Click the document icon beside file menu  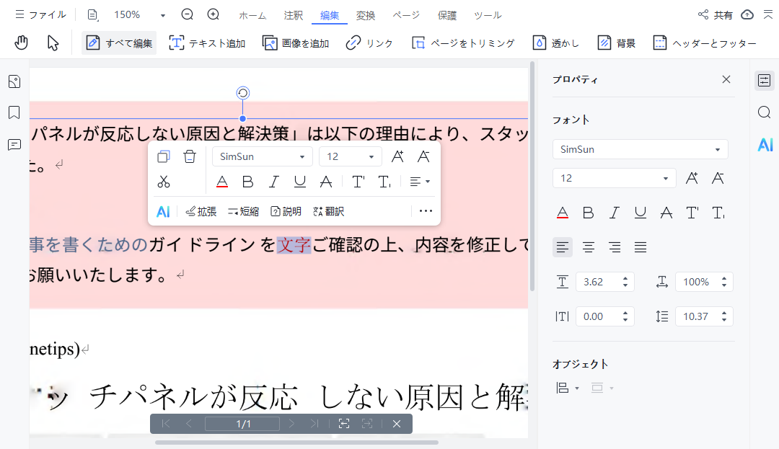click(92, 15)
